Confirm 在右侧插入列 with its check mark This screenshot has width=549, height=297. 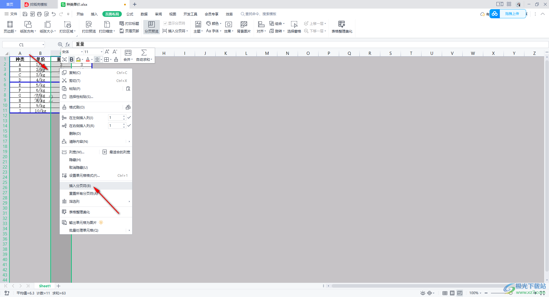coord(129,125)
